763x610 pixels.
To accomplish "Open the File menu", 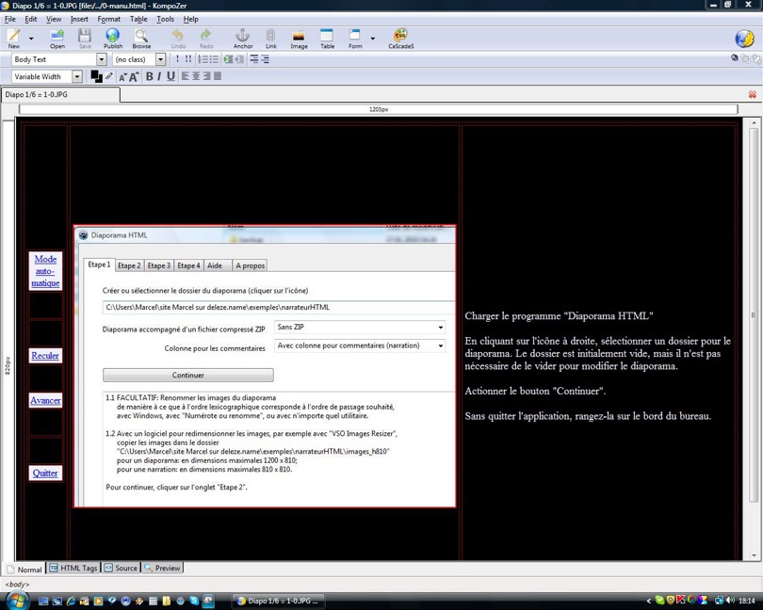I will 9,19.
